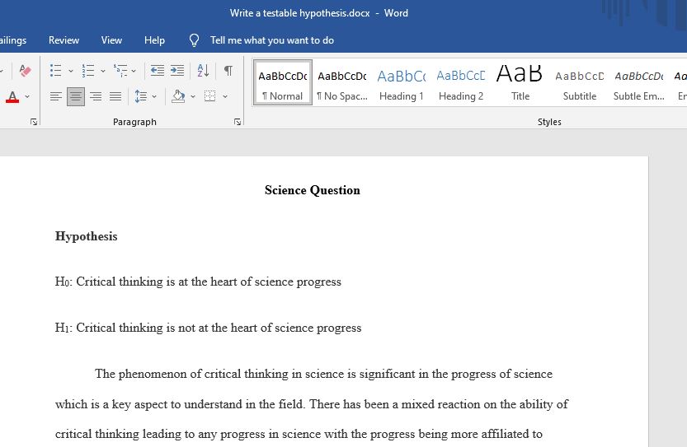Open Font dialog launcher
This screenshot has width=687, height=447.
click(x=34, y=122)
